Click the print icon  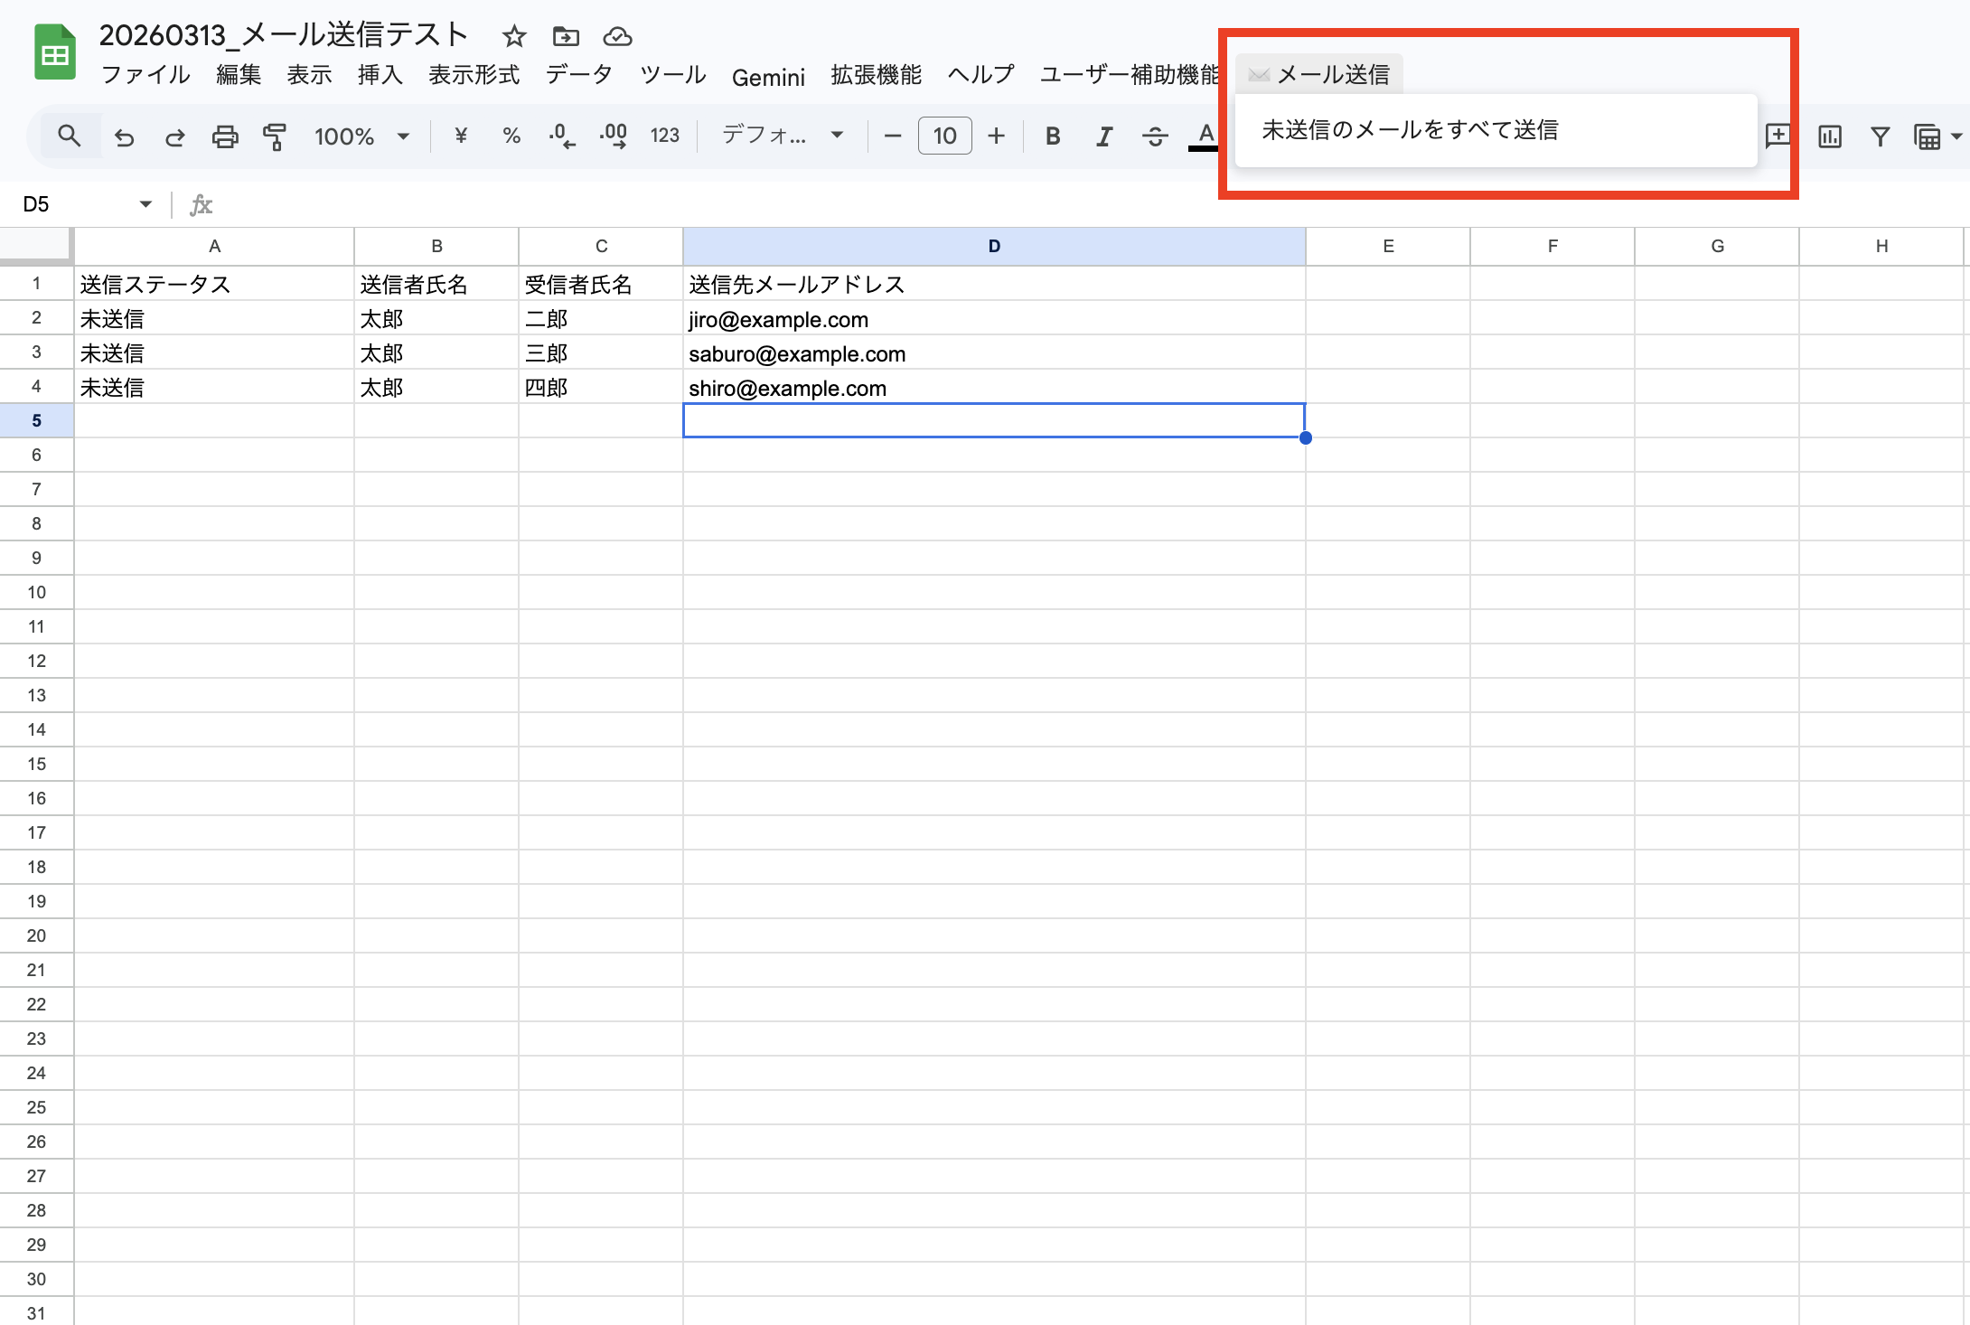pos(225,136)
